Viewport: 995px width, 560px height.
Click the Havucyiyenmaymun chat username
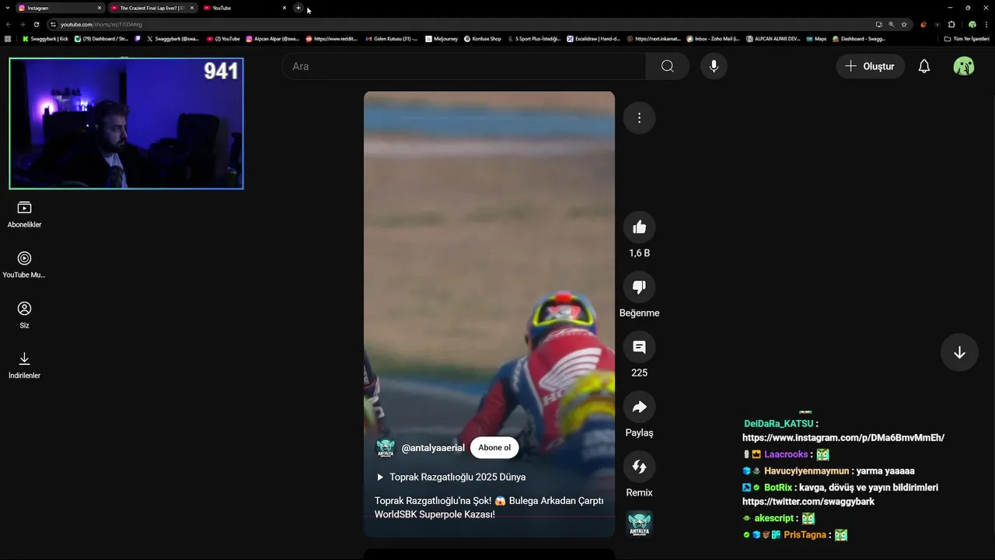pos(806,471)
